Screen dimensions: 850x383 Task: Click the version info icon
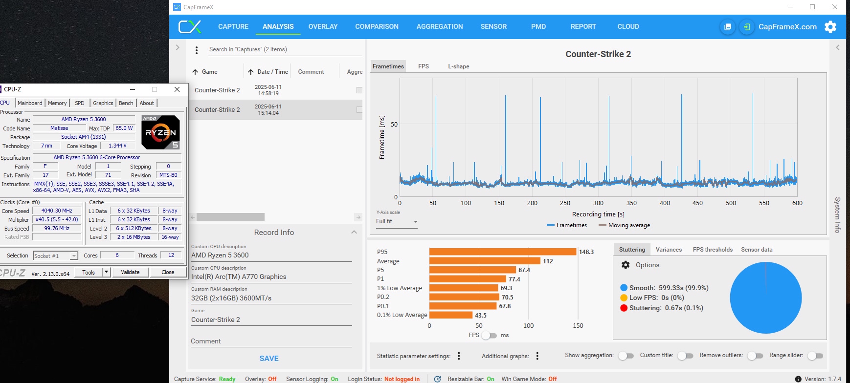click(x=798, y=379)
